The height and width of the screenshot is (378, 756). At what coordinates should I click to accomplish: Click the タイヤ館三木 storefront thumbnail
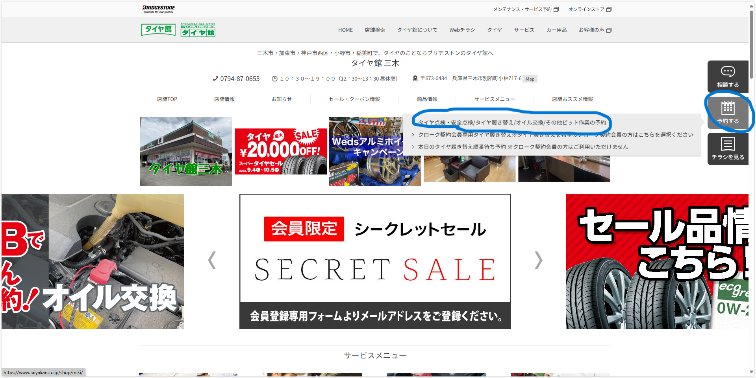coord(186,151)
